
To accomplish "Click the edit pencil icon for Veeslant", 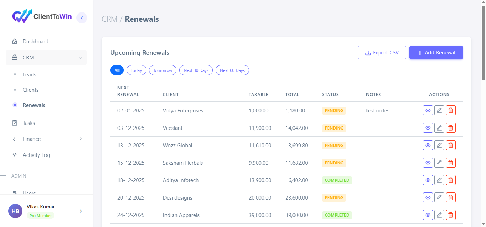I will (439, 127).
